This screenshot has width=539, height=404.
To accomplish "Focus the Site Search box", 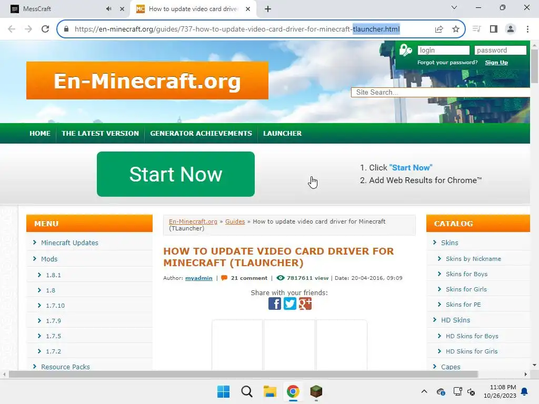I will 441,92.
